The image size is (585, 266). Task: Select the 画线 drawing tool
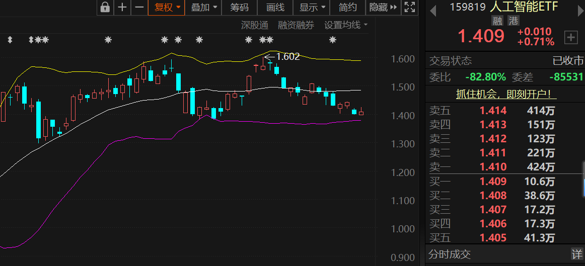[275, 7]
